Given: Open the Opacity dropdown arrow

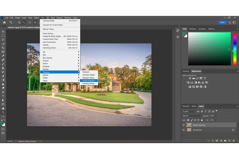Looking at the screenshot, I should [216, 116].
